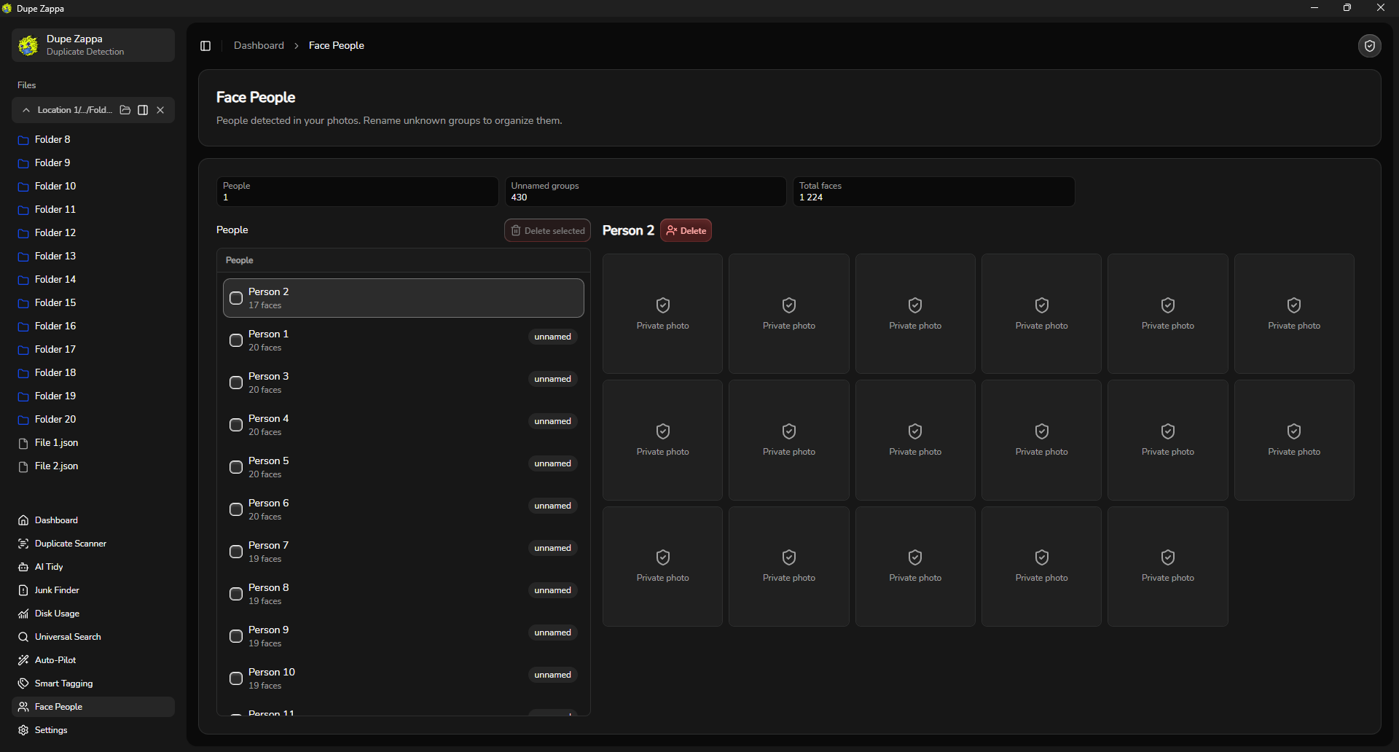Collapse the Location 1 folder tree
The height and width of the screenshot is (752, 1399).
pyautogui.click(x=26, y=110)
